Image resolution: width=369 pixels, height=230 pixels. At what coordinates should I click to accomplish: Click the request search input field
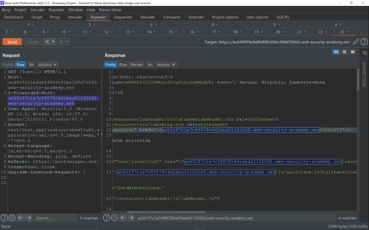pyautogui.click(x=55, y=218)
